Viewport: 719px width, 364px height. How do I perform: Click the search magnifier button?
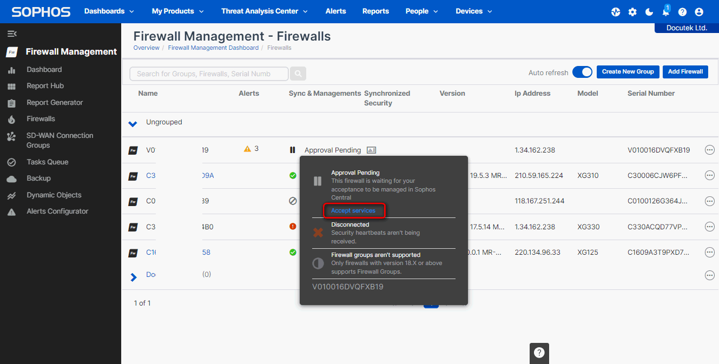pyautogui.click(x=298, y=74)
